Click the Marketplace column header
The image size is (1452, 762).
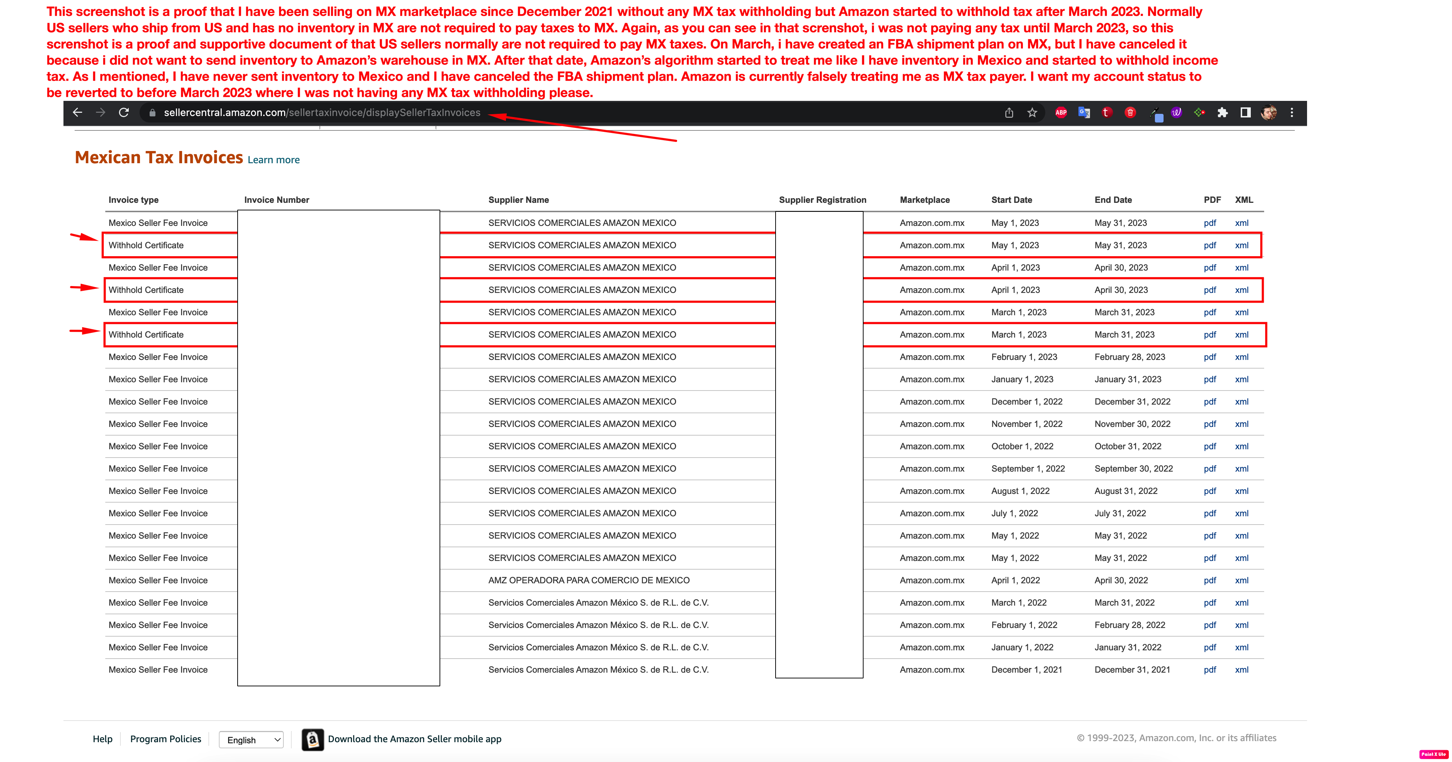(x=925, y=200)
